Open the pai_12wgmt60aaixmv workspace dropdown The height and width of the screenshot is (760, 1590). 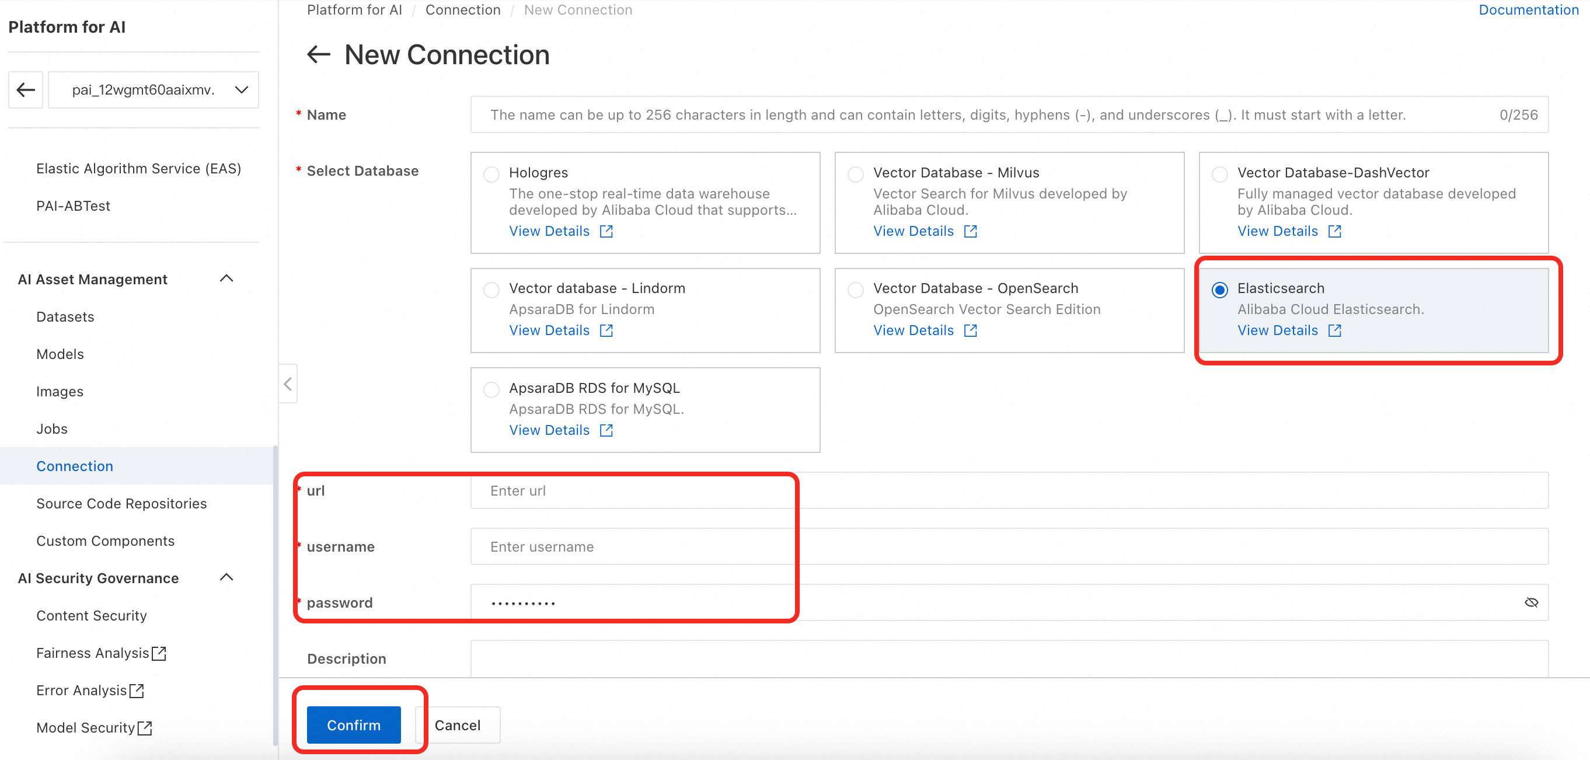tap(154, 89)
